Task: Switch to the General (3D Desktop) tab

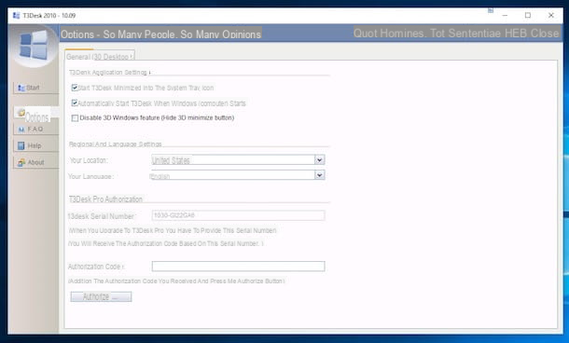Action: 100,56
